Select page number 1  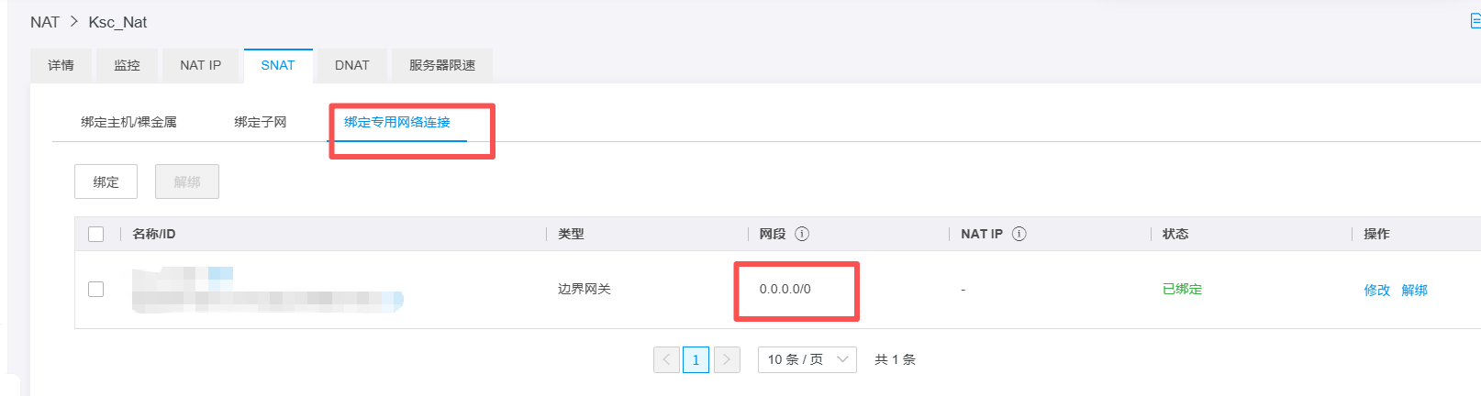click(696, 359)
